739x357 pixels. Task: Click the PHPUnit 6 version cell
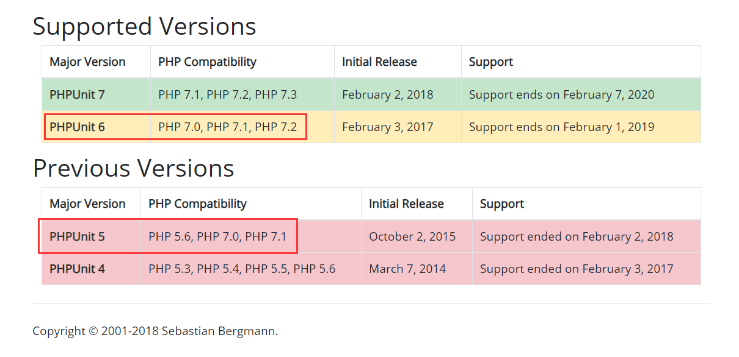point(77,127)
